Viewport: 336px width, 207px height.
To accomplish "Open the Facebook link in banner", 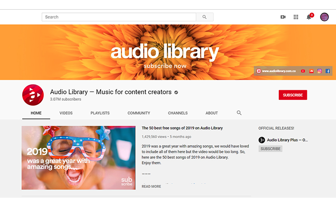I will pos(328,71).
